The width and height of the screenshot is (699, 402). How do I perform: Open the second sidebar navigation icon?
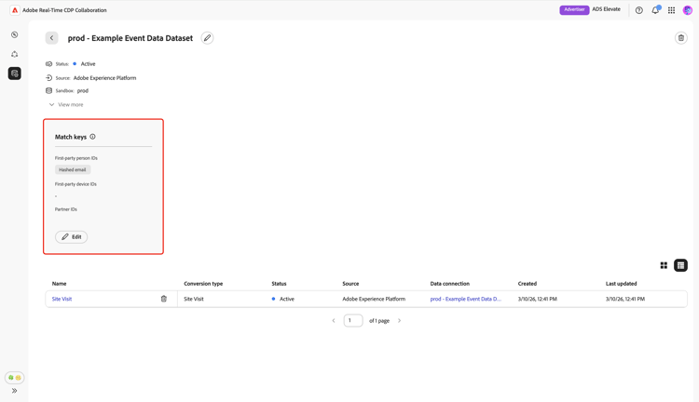[x=15, y=54]
